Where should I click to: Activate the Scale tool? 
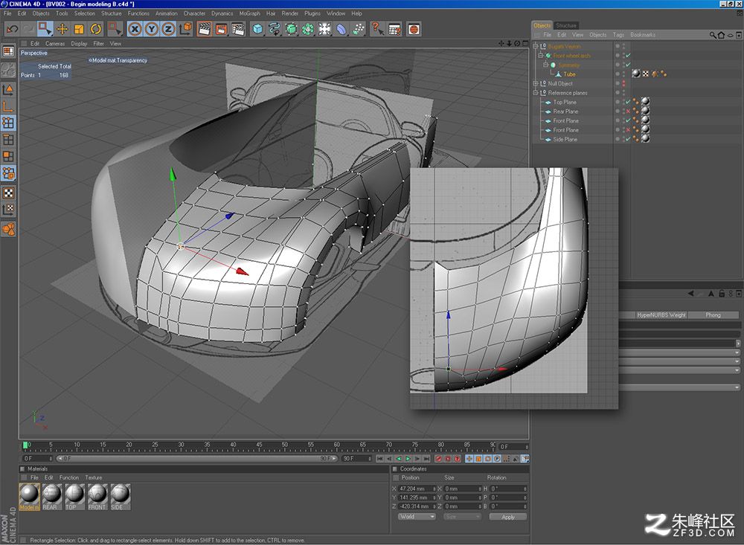tap(80, 30)
